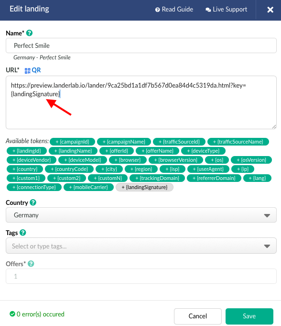This screenshot has height=326, width=281.
Task: Insert the {trafficSourceName} token
Action: point(238,142)
